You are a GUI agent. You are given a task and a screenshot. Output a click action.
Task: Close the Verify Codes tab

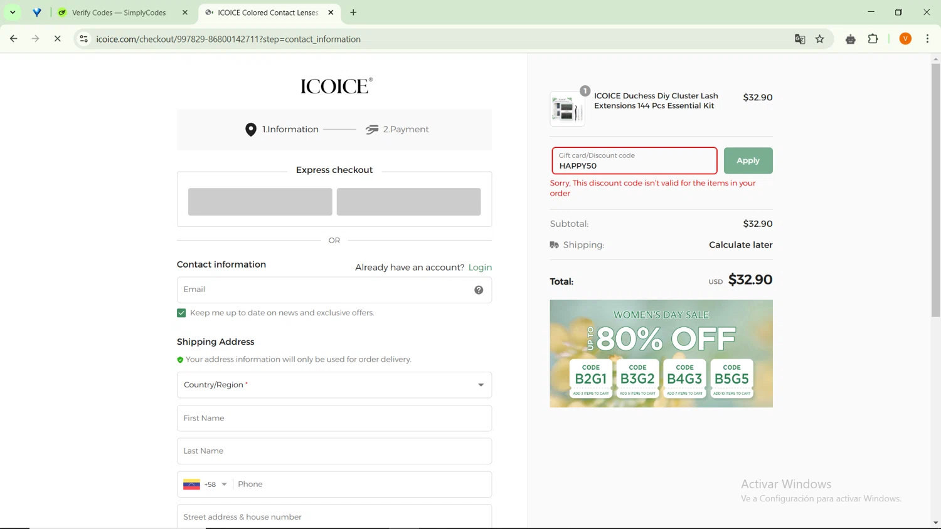(x=185, y=13)
